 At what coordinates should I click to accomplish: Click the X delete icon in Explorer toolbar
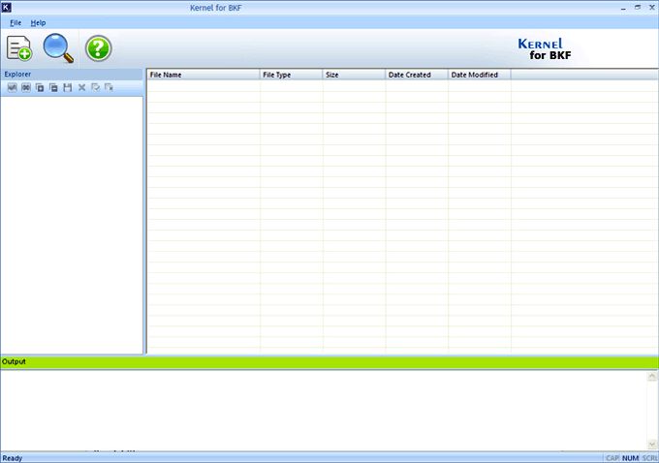[81, 87]
